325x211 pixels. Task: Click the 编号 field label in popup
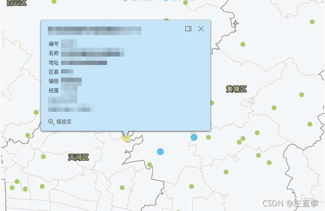54,44
